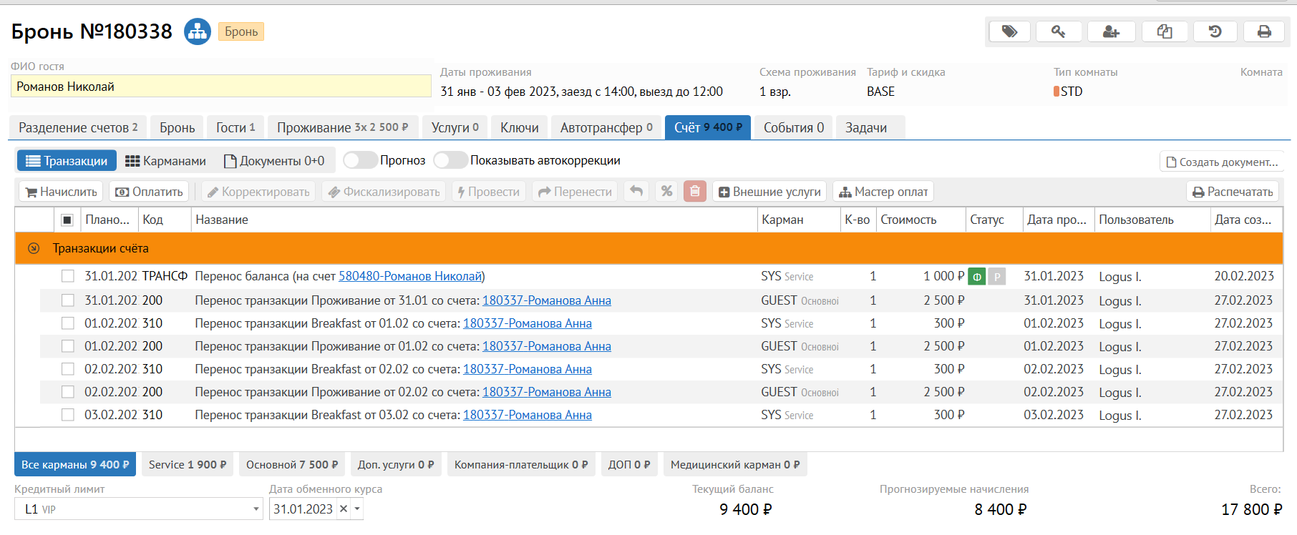
Task: Check the ТРАНСФ transaction row checkbox
Action: tap(68, 276)
